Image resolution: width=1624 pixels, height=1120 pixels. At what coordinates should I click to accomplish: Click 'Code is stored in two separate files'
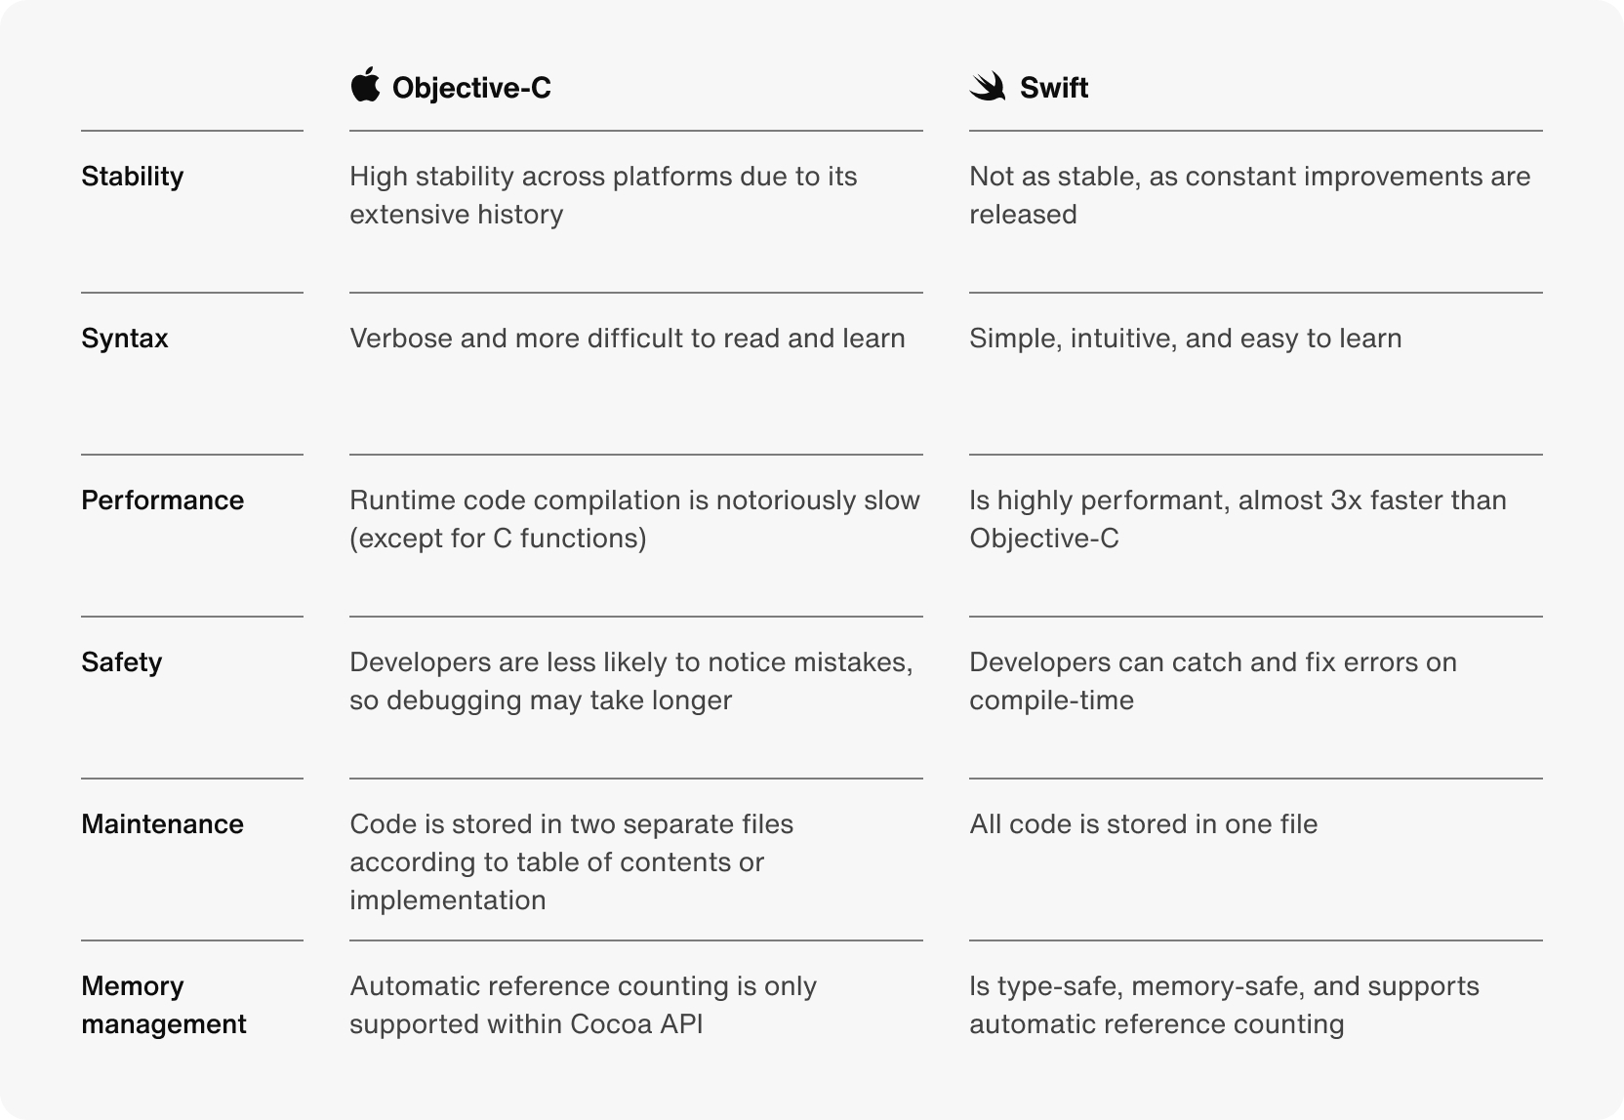click(572, 862)
